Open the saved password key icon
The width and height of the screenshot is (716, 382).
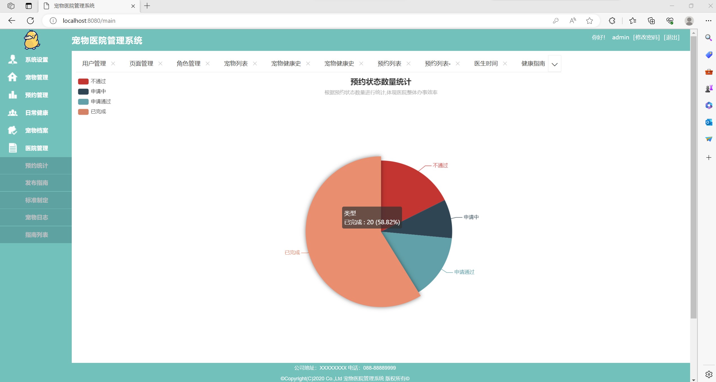pyautogui.click(x=556, y=21)
